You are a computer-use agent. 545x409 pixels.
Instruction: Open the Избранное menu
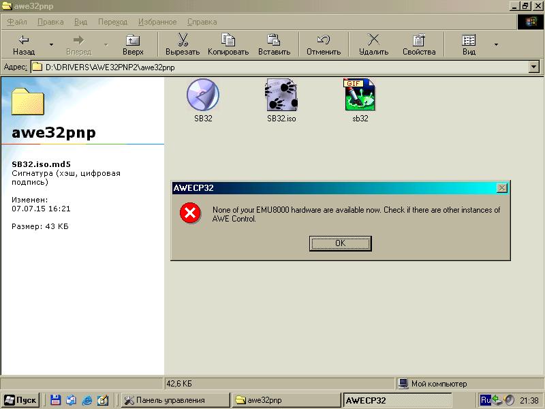tap(157, 22)
